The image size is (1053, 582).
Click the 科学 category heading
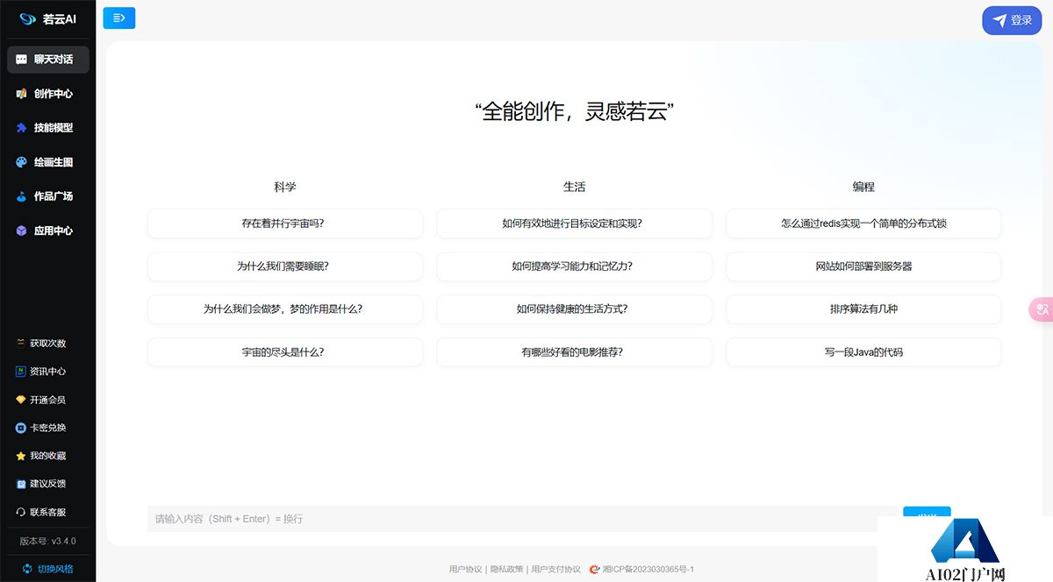click(285, 187)
